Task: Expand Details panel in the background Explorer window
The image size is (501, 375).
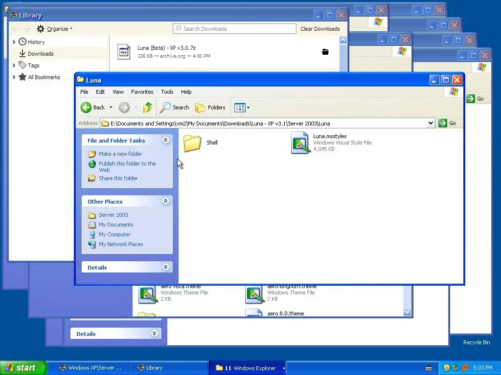Action: pos(154,333)
